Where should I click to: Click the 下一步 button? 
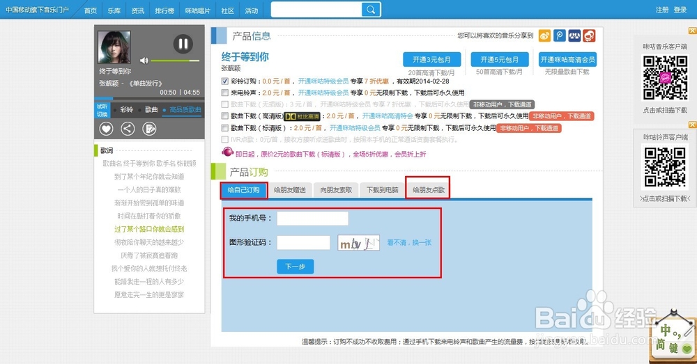[295, 267]
